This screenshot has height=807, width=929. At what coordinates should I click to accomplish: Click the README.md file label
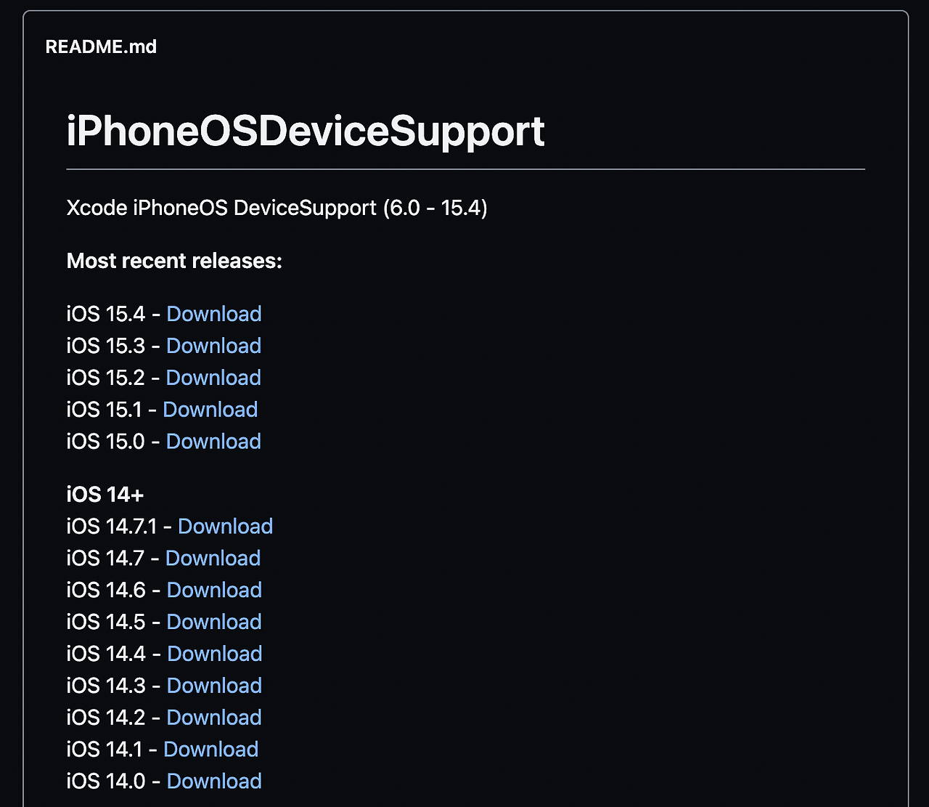101,46
